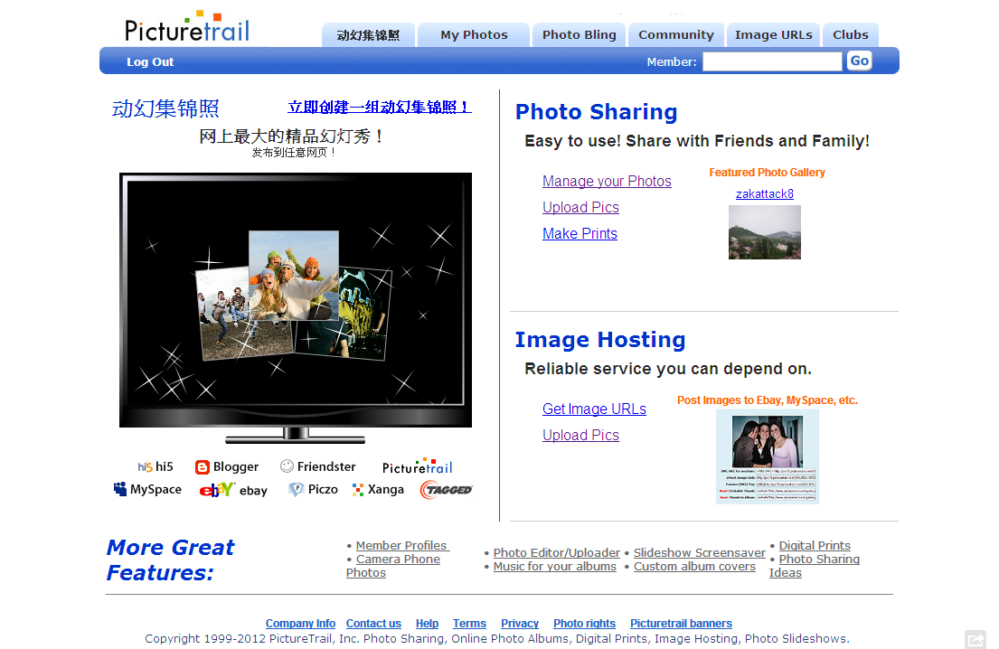Click Music for your albums link

click(x=554, y=566)
